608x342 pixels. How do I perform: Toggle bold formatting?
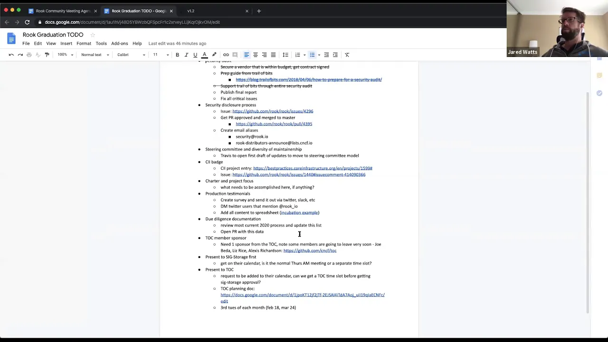click(x=177, y=55)
